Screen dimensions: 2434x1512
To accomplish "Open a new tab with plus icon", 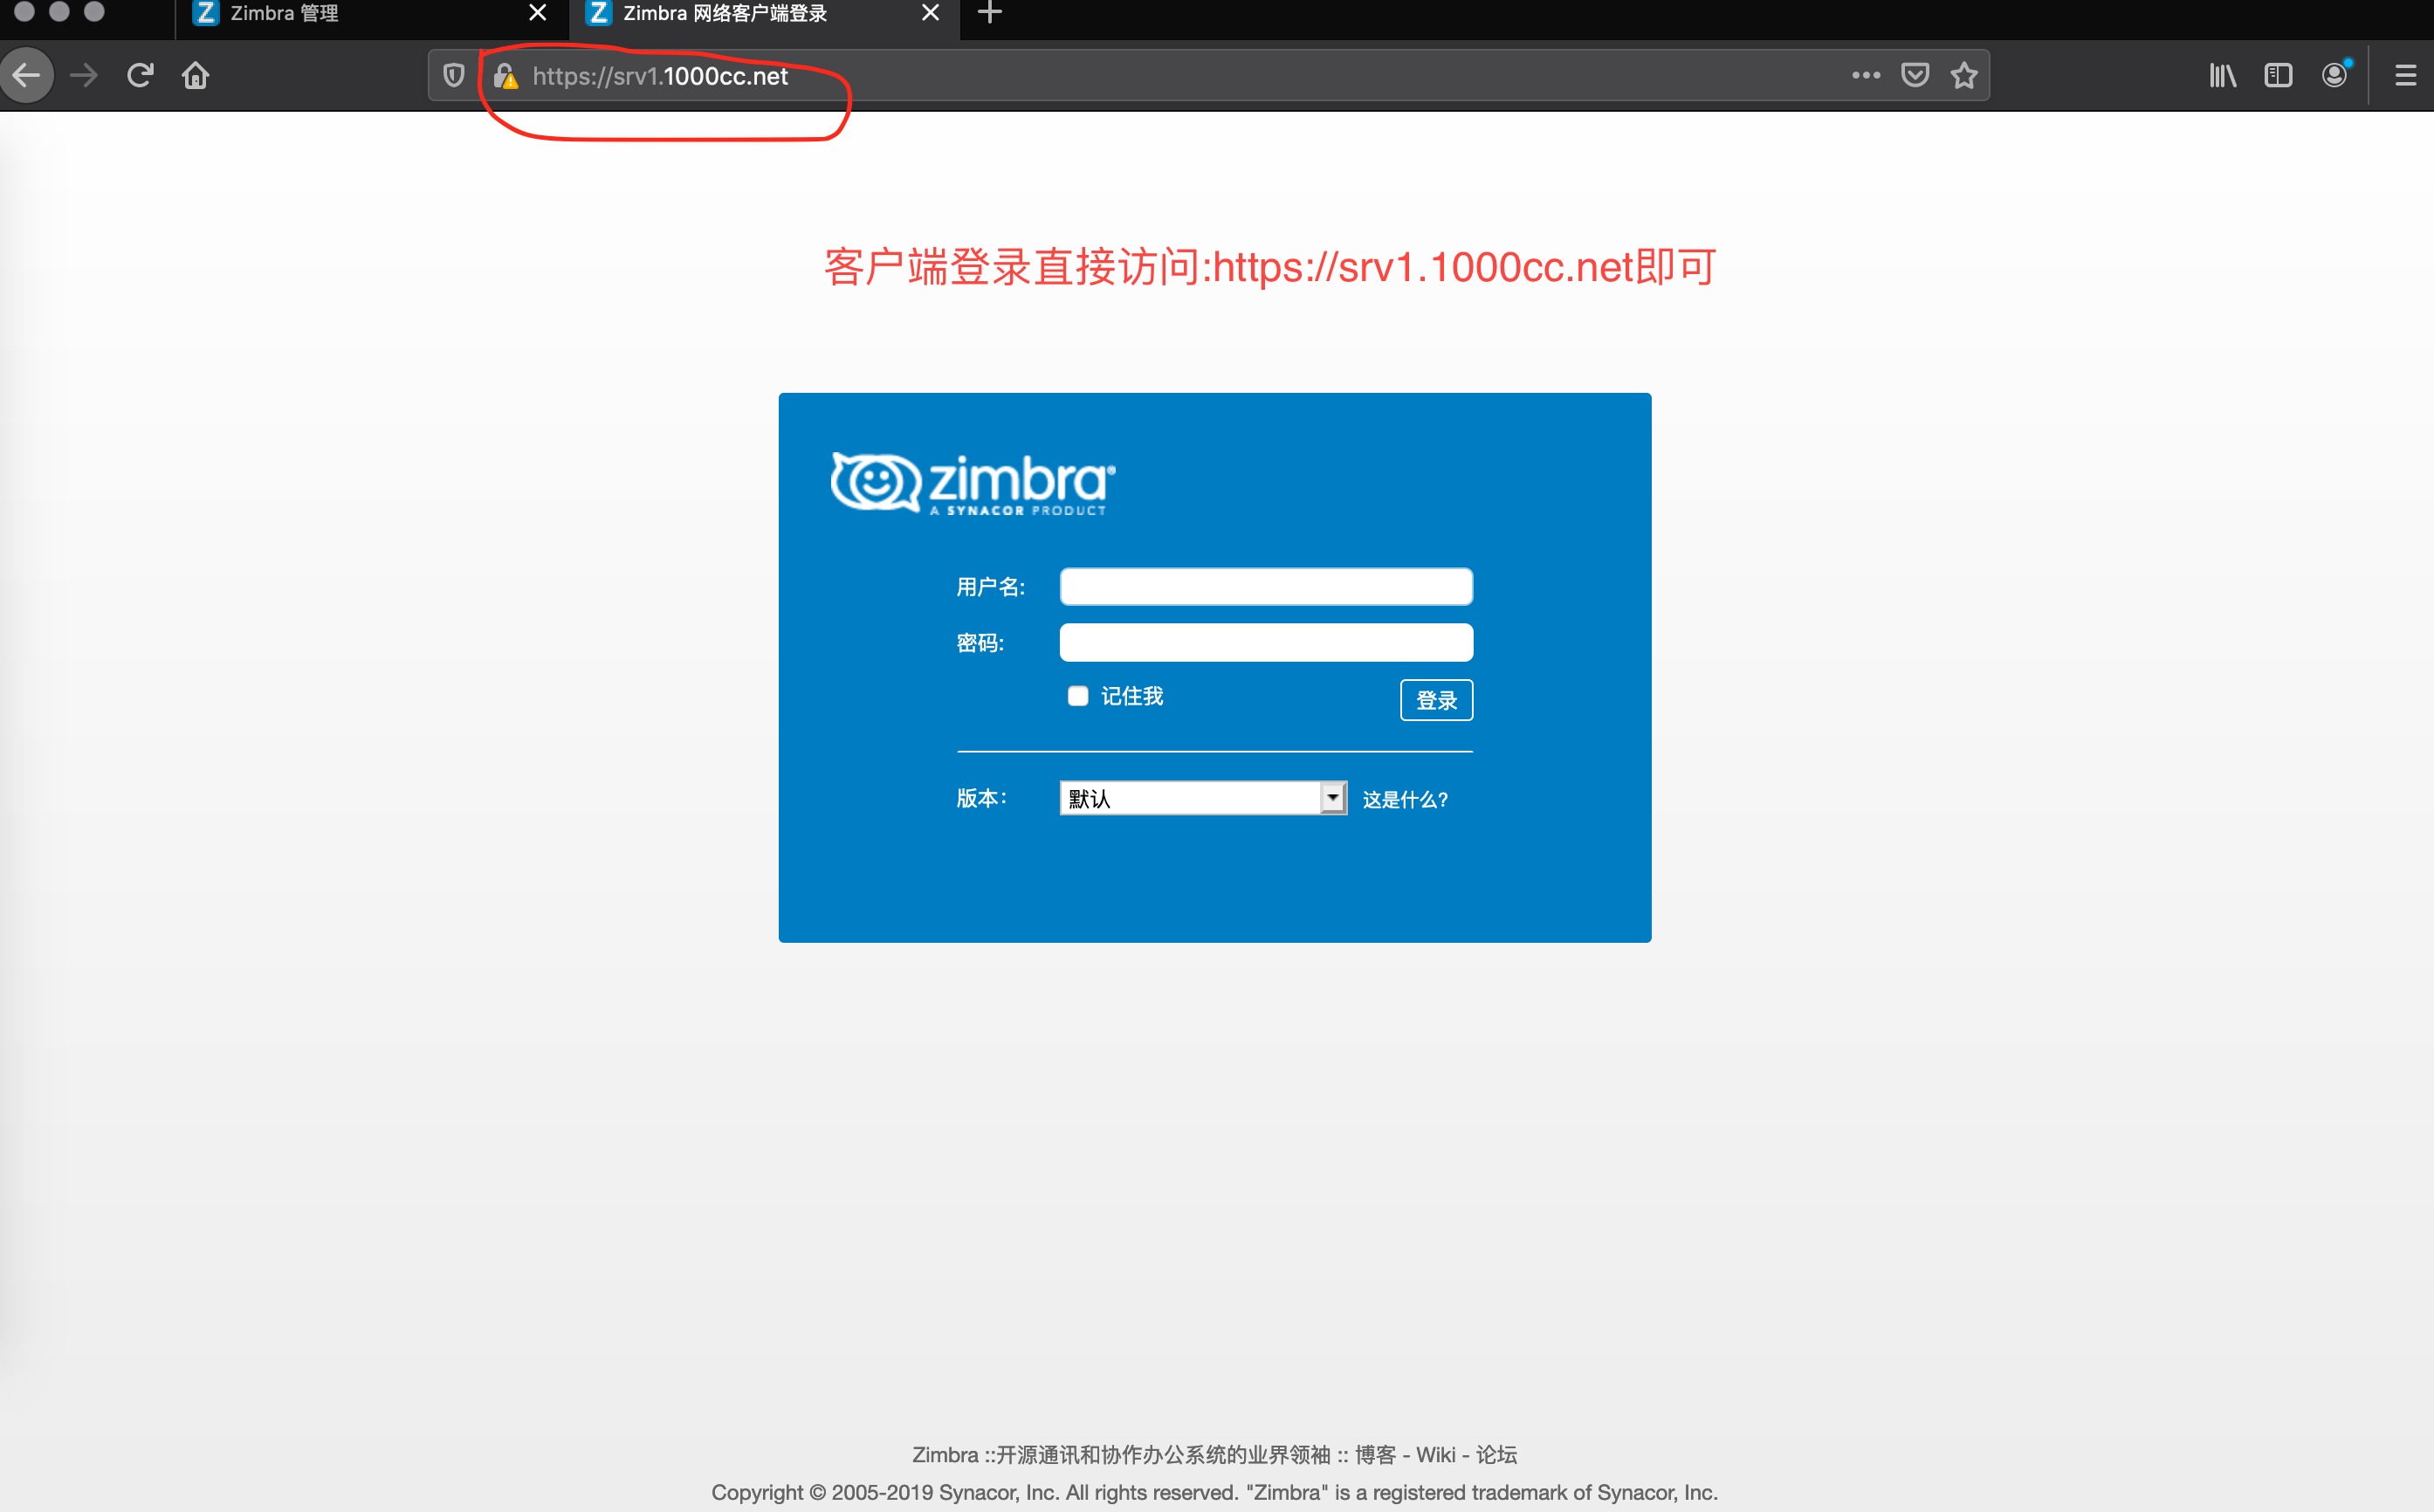I will click(990, 13).
